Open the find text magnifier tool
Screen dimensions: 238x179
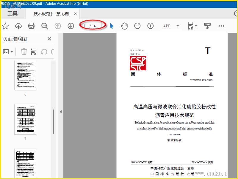[45, 26]
